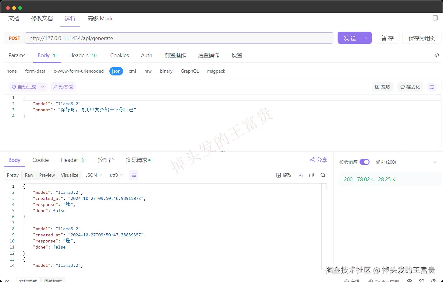Click the 发送 send button
This screenshot has width=443, height=282.
pyautogui.click(x=349, y=38)
